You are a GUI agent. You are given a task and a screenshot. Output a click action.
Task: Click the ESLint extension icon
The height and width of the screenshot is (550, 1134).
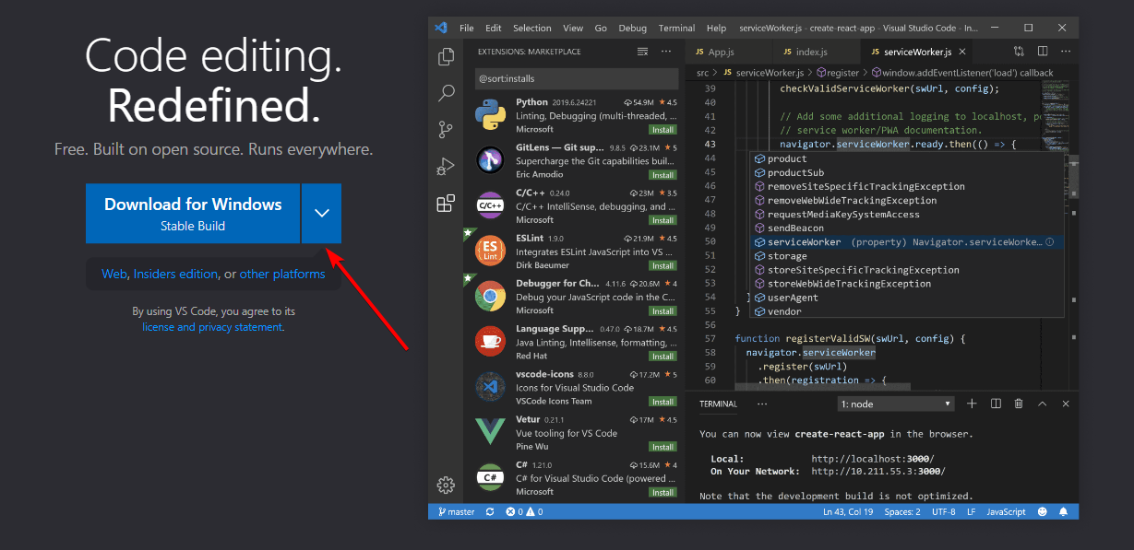490,251
